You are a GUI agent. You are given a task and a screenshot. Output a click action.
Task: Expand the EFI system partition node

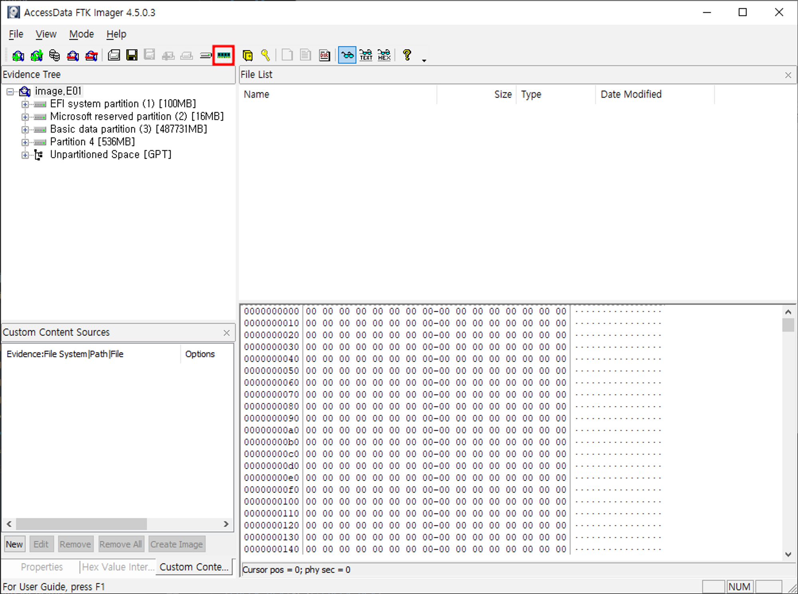[25, 105]
